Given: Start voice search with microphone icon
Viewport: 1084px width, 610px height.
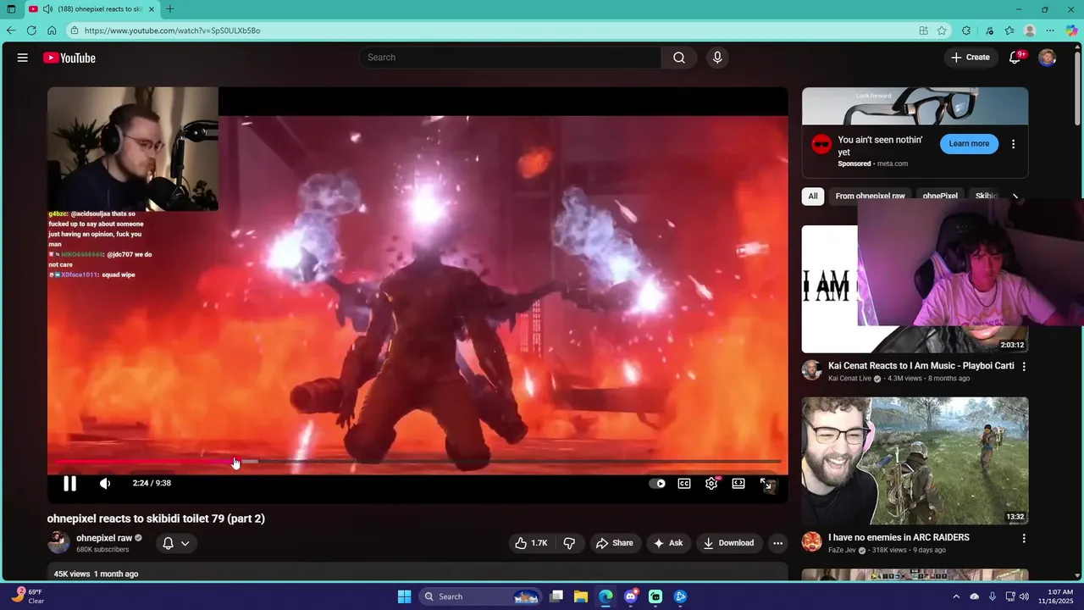Looking at the screenshot, I should pyautogui.click(x=717, y=58).
